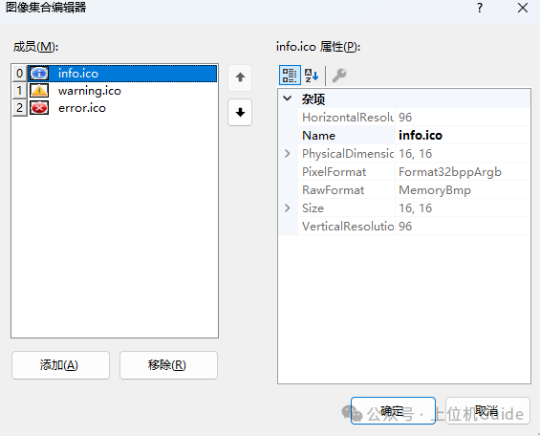Viewport: 540px width, 436px height.
Task: Close the image collection editor dialog
Action: [x=523, y=9]
